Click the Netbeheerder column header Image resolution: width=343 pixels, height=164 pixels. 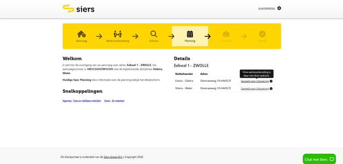(184, 74)
